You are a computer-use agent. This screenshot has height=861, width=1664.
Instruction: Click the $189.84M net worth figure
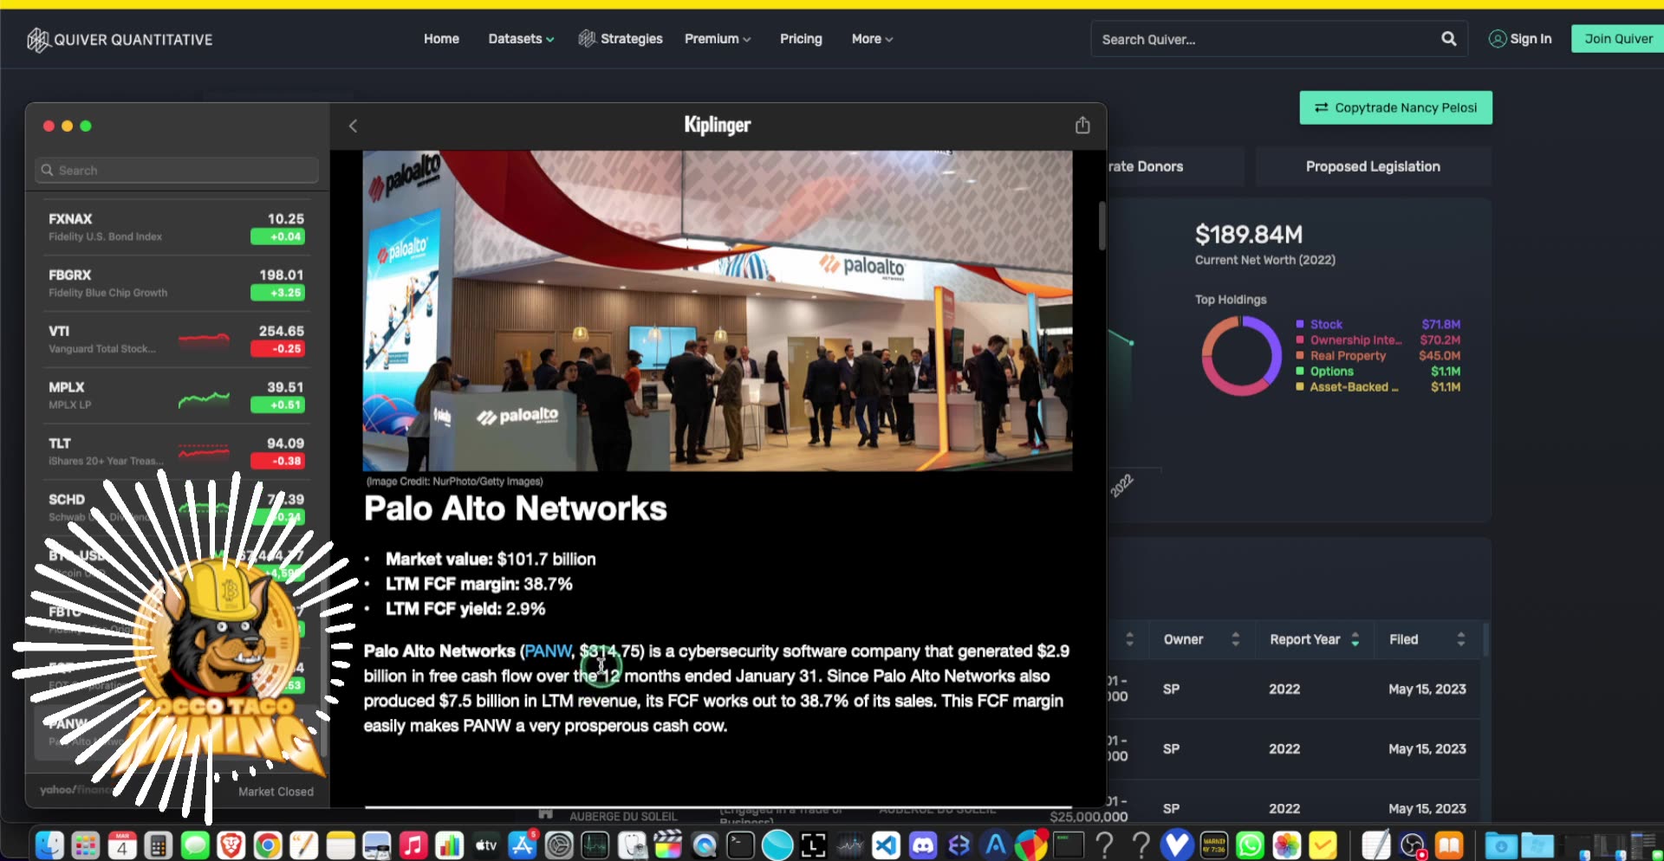[1249, 235]
